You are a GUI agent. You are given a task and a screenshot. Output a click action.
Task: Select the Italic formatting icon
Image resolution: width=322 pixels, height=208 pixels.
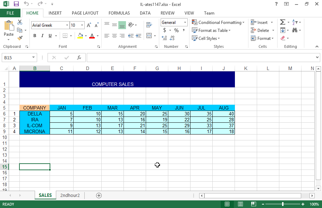click(x=42, y=36)
